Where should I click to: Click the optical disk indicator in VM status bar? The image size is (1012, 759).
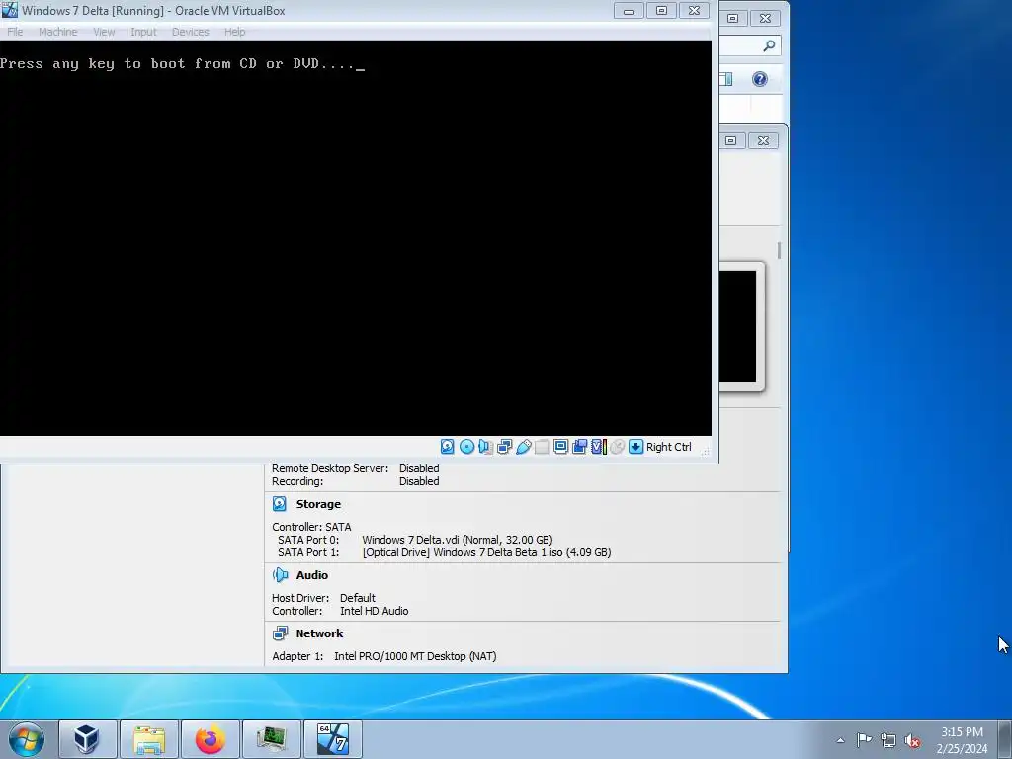466,447
